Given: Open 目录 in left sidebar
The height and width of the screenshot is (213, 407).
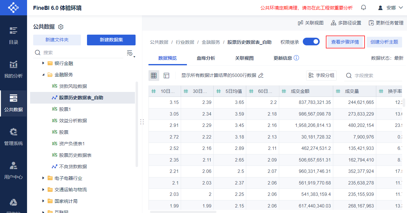Looking at the screenshot, I should pos(13,36).
